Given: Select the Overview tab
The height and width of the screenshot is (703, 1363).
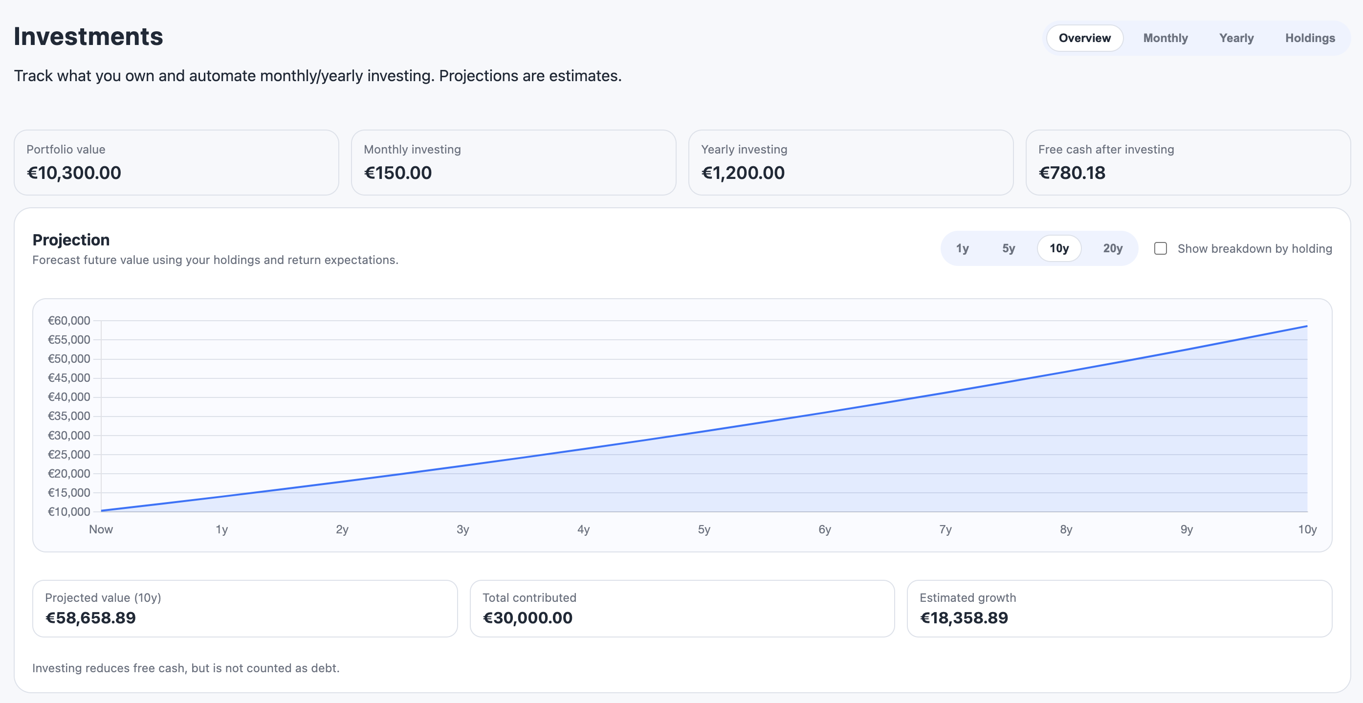Looking at the screenshot, I should pos(1084,38).
